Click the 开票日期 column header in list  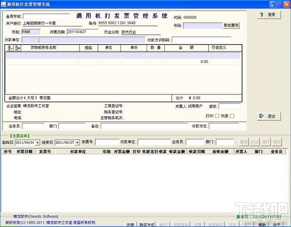[x=25, y=152]
